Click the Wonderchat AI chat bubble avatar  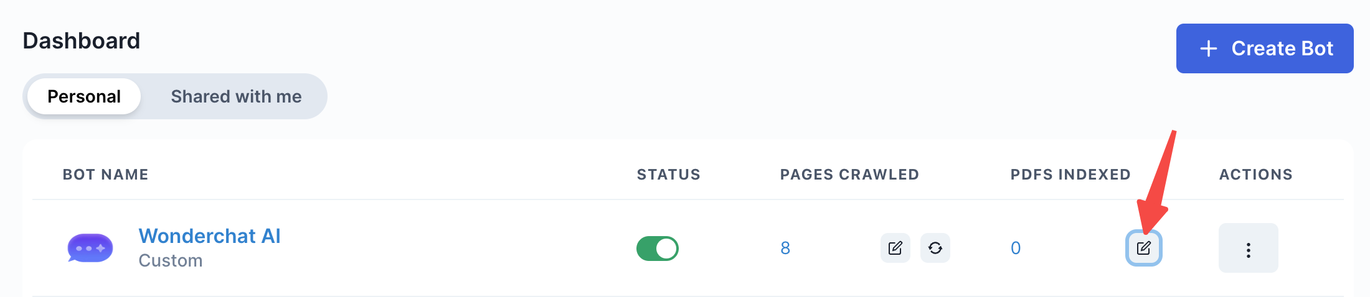[90, 248]
